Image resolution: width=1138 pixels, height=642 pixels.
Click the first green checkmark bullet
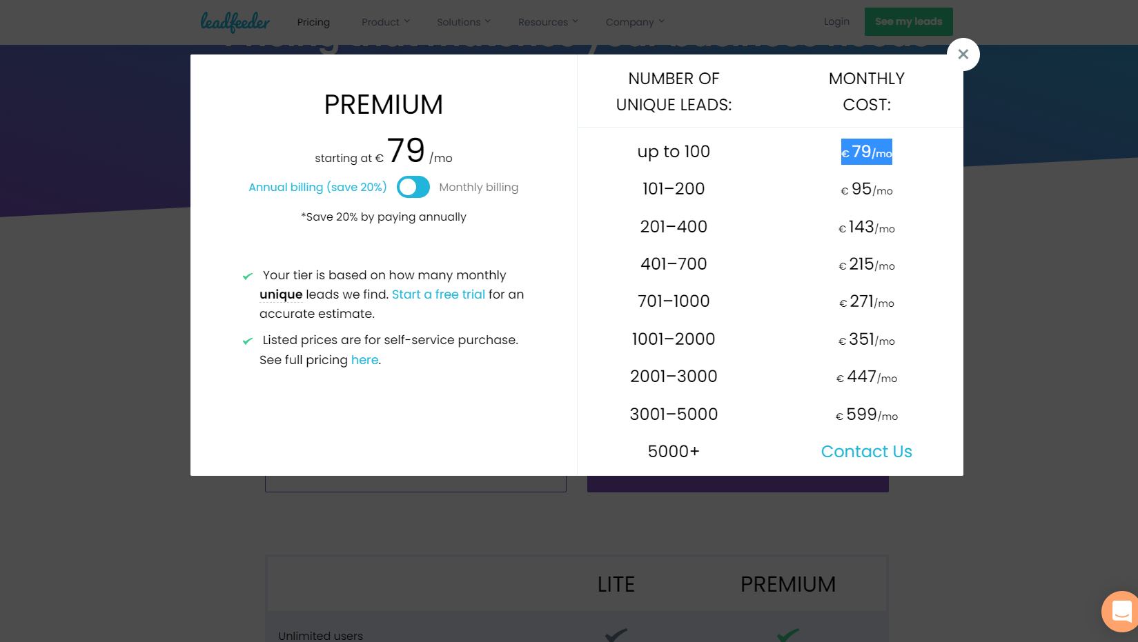(247, 277)
